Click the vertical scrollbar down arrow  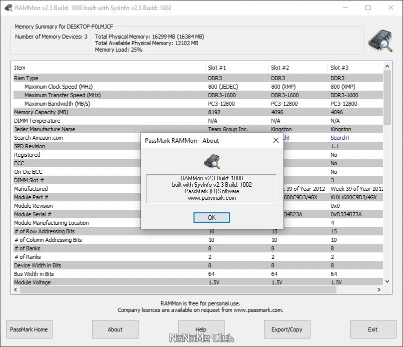387,281
